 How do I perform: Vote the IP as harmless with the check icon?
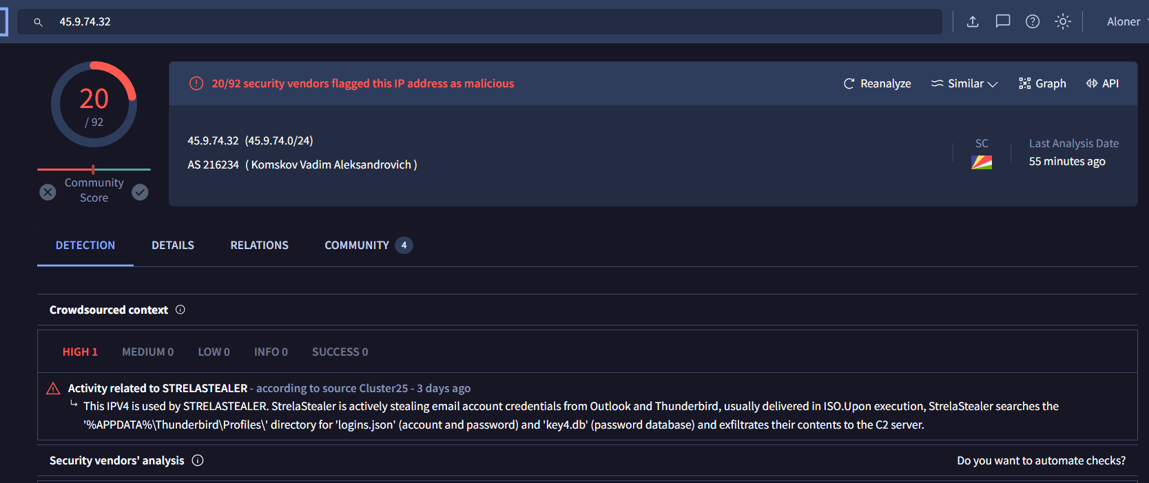pos(140,192)
